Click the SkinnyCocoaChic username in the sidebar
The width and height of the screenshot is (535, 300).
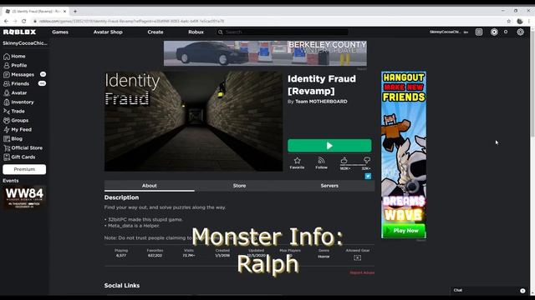pyautogui.click(x=25, y=43)
